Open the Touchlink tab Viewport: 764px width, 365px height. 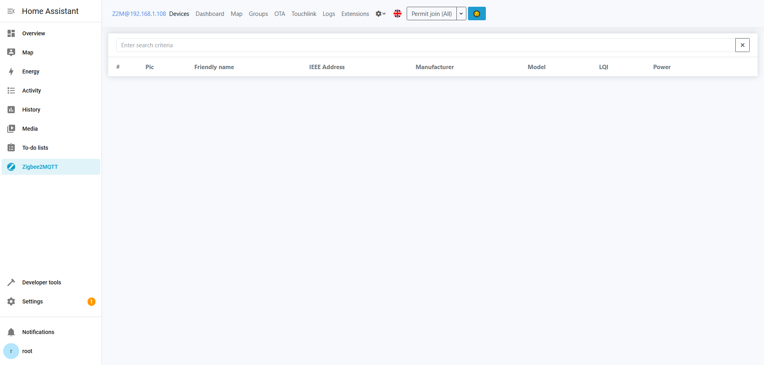[304, 14]
